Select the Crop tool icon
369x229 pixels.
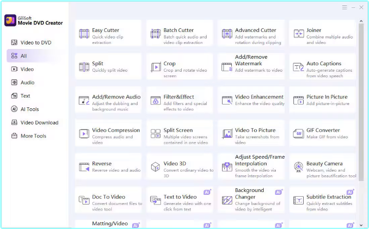156,67
